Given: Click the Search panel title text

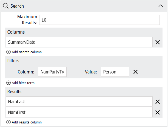Looking at the screenshot, I should (17, 6).
